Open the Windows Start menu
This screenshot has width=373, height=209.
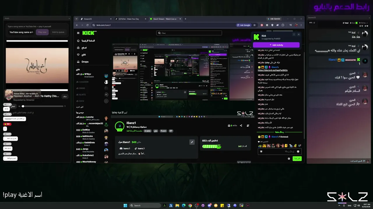tap(125, 206)
